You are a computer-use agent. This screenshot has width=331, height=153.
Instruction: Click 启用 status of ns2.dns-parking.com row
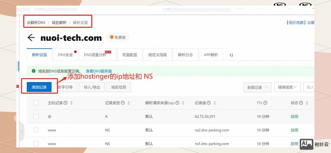(294, 130)
